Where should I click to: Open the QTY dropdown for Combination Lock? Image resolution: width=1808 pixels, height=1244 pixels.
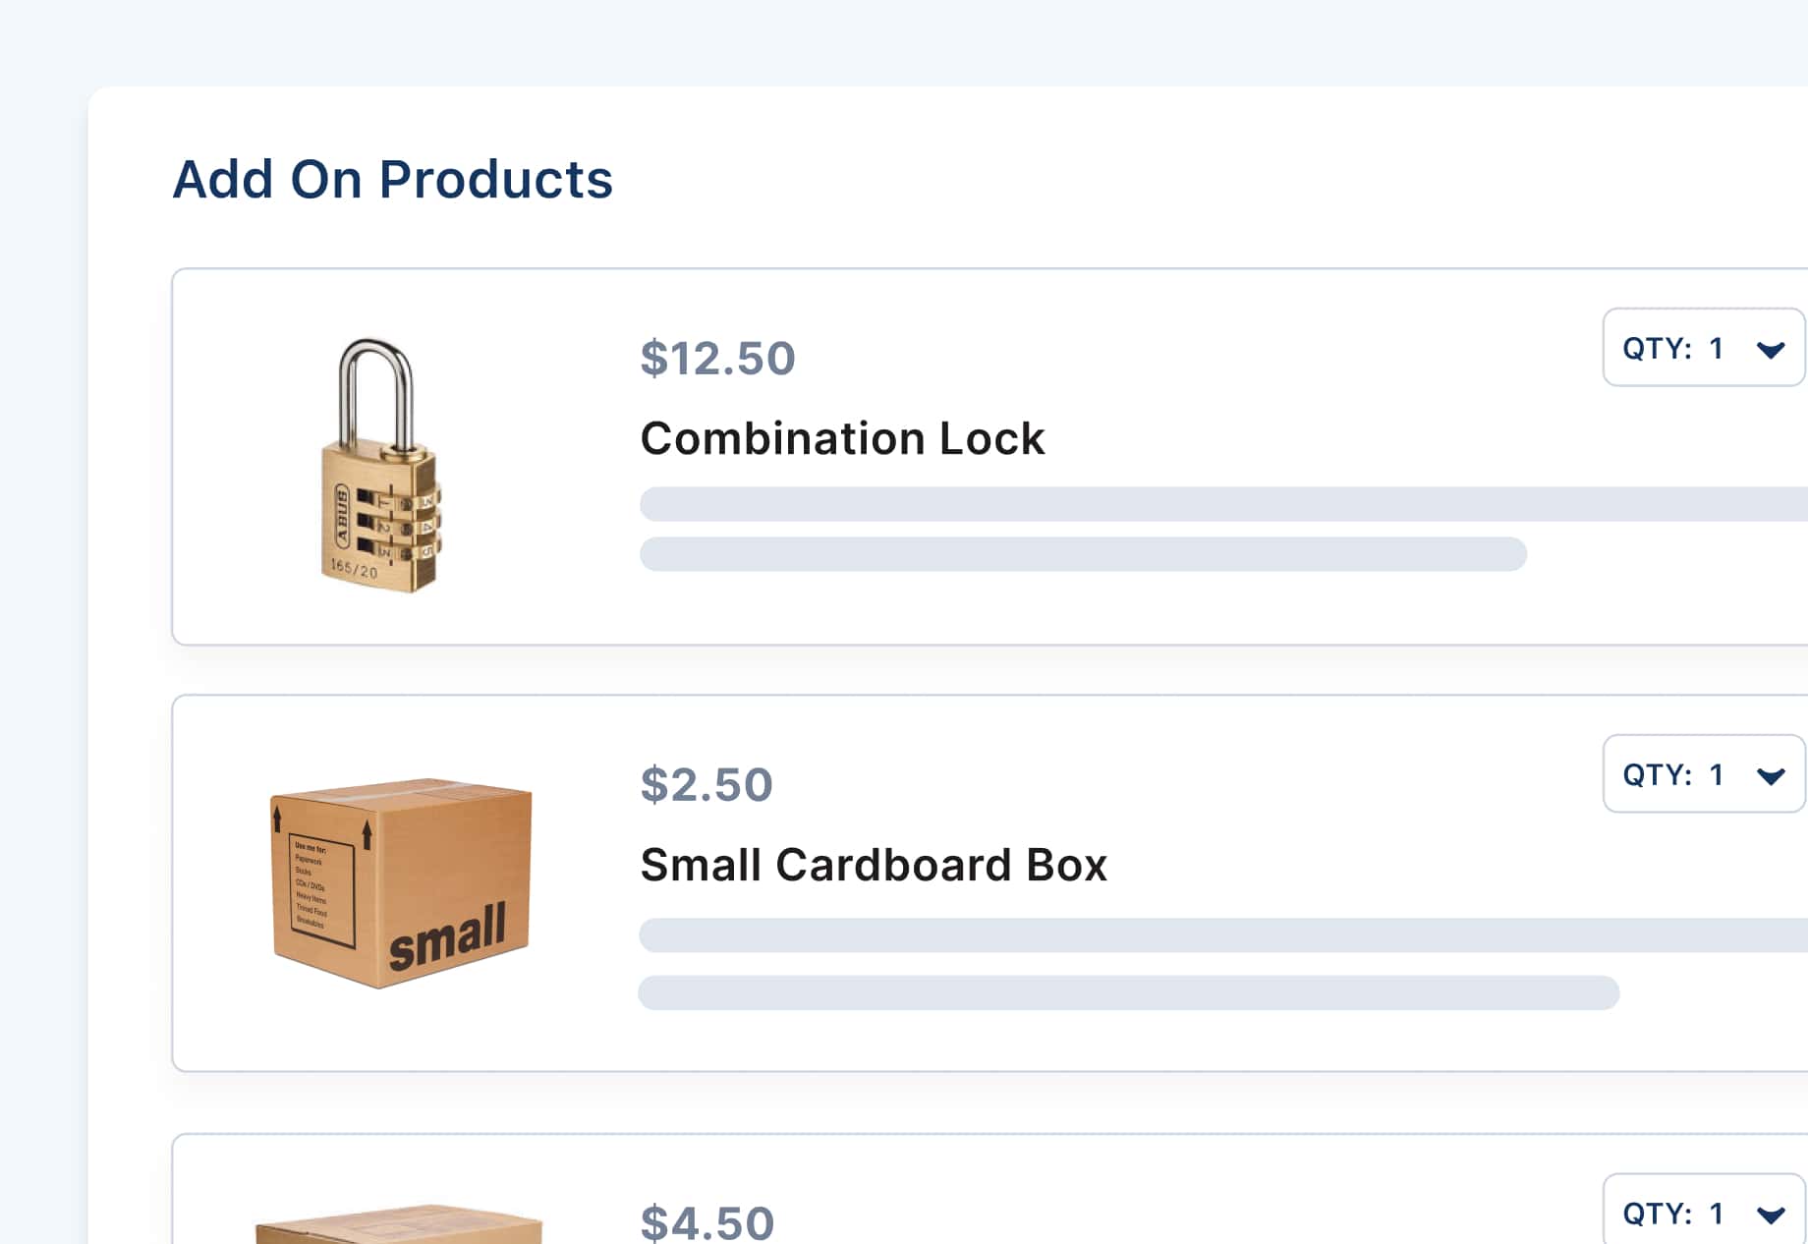click(x=1702, y=349)
